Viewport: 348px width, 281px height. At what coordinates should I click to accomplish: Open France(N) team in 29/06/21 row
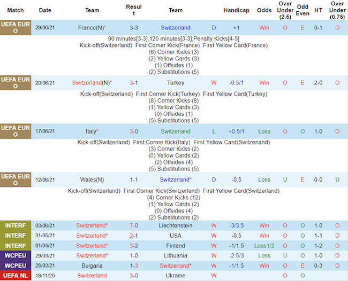coord(92,28)
